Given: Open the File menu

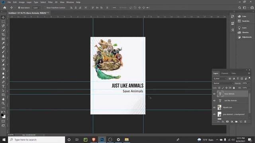Looking at the screenshot, I should click(9, 2).
